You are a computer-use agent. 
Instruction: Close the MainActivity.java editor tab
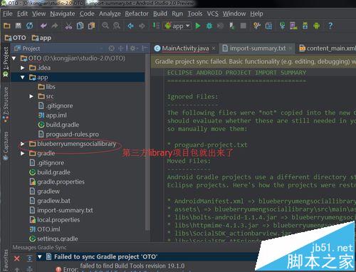point(214,48)
